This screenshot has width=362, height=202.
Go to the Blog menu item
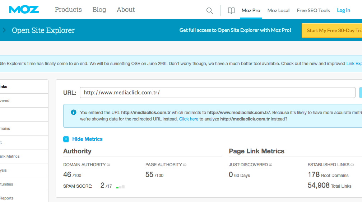(99, 10)
